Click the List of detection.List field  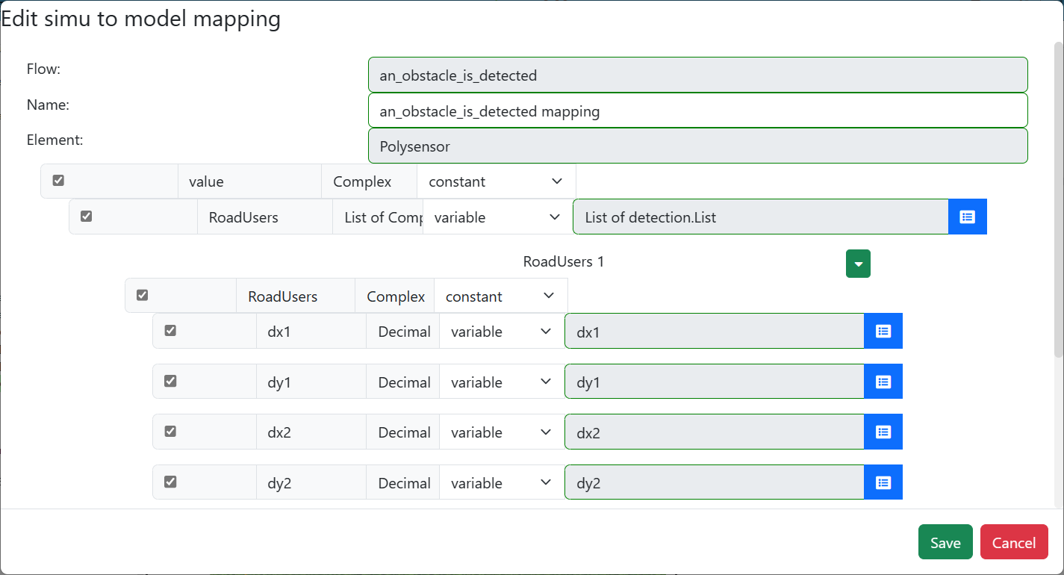click(761, 217)
